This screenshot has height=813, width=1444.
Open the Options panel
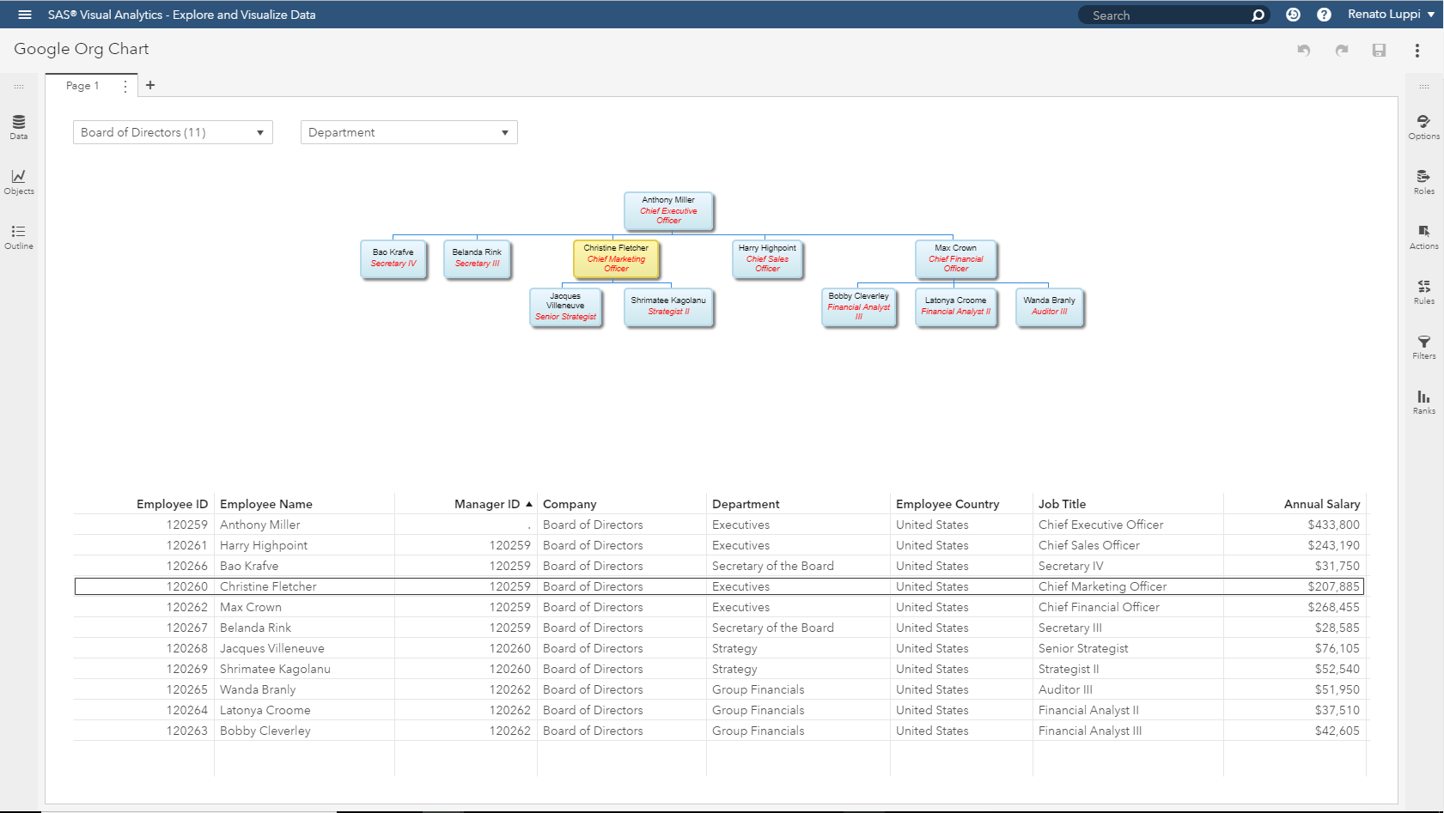click(x=1423, y=126)
